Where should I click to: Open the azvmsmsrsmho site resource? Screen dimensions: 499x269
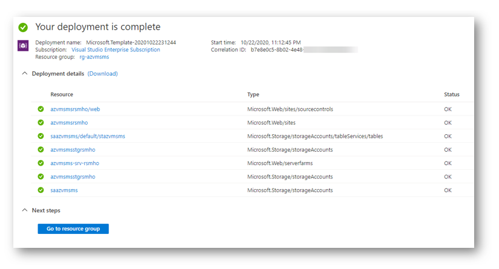click(69, 123)
